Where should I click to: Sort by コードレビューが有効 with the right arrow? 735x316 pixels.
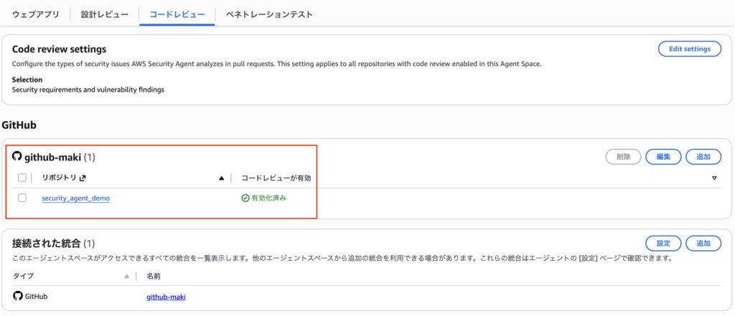714,178
